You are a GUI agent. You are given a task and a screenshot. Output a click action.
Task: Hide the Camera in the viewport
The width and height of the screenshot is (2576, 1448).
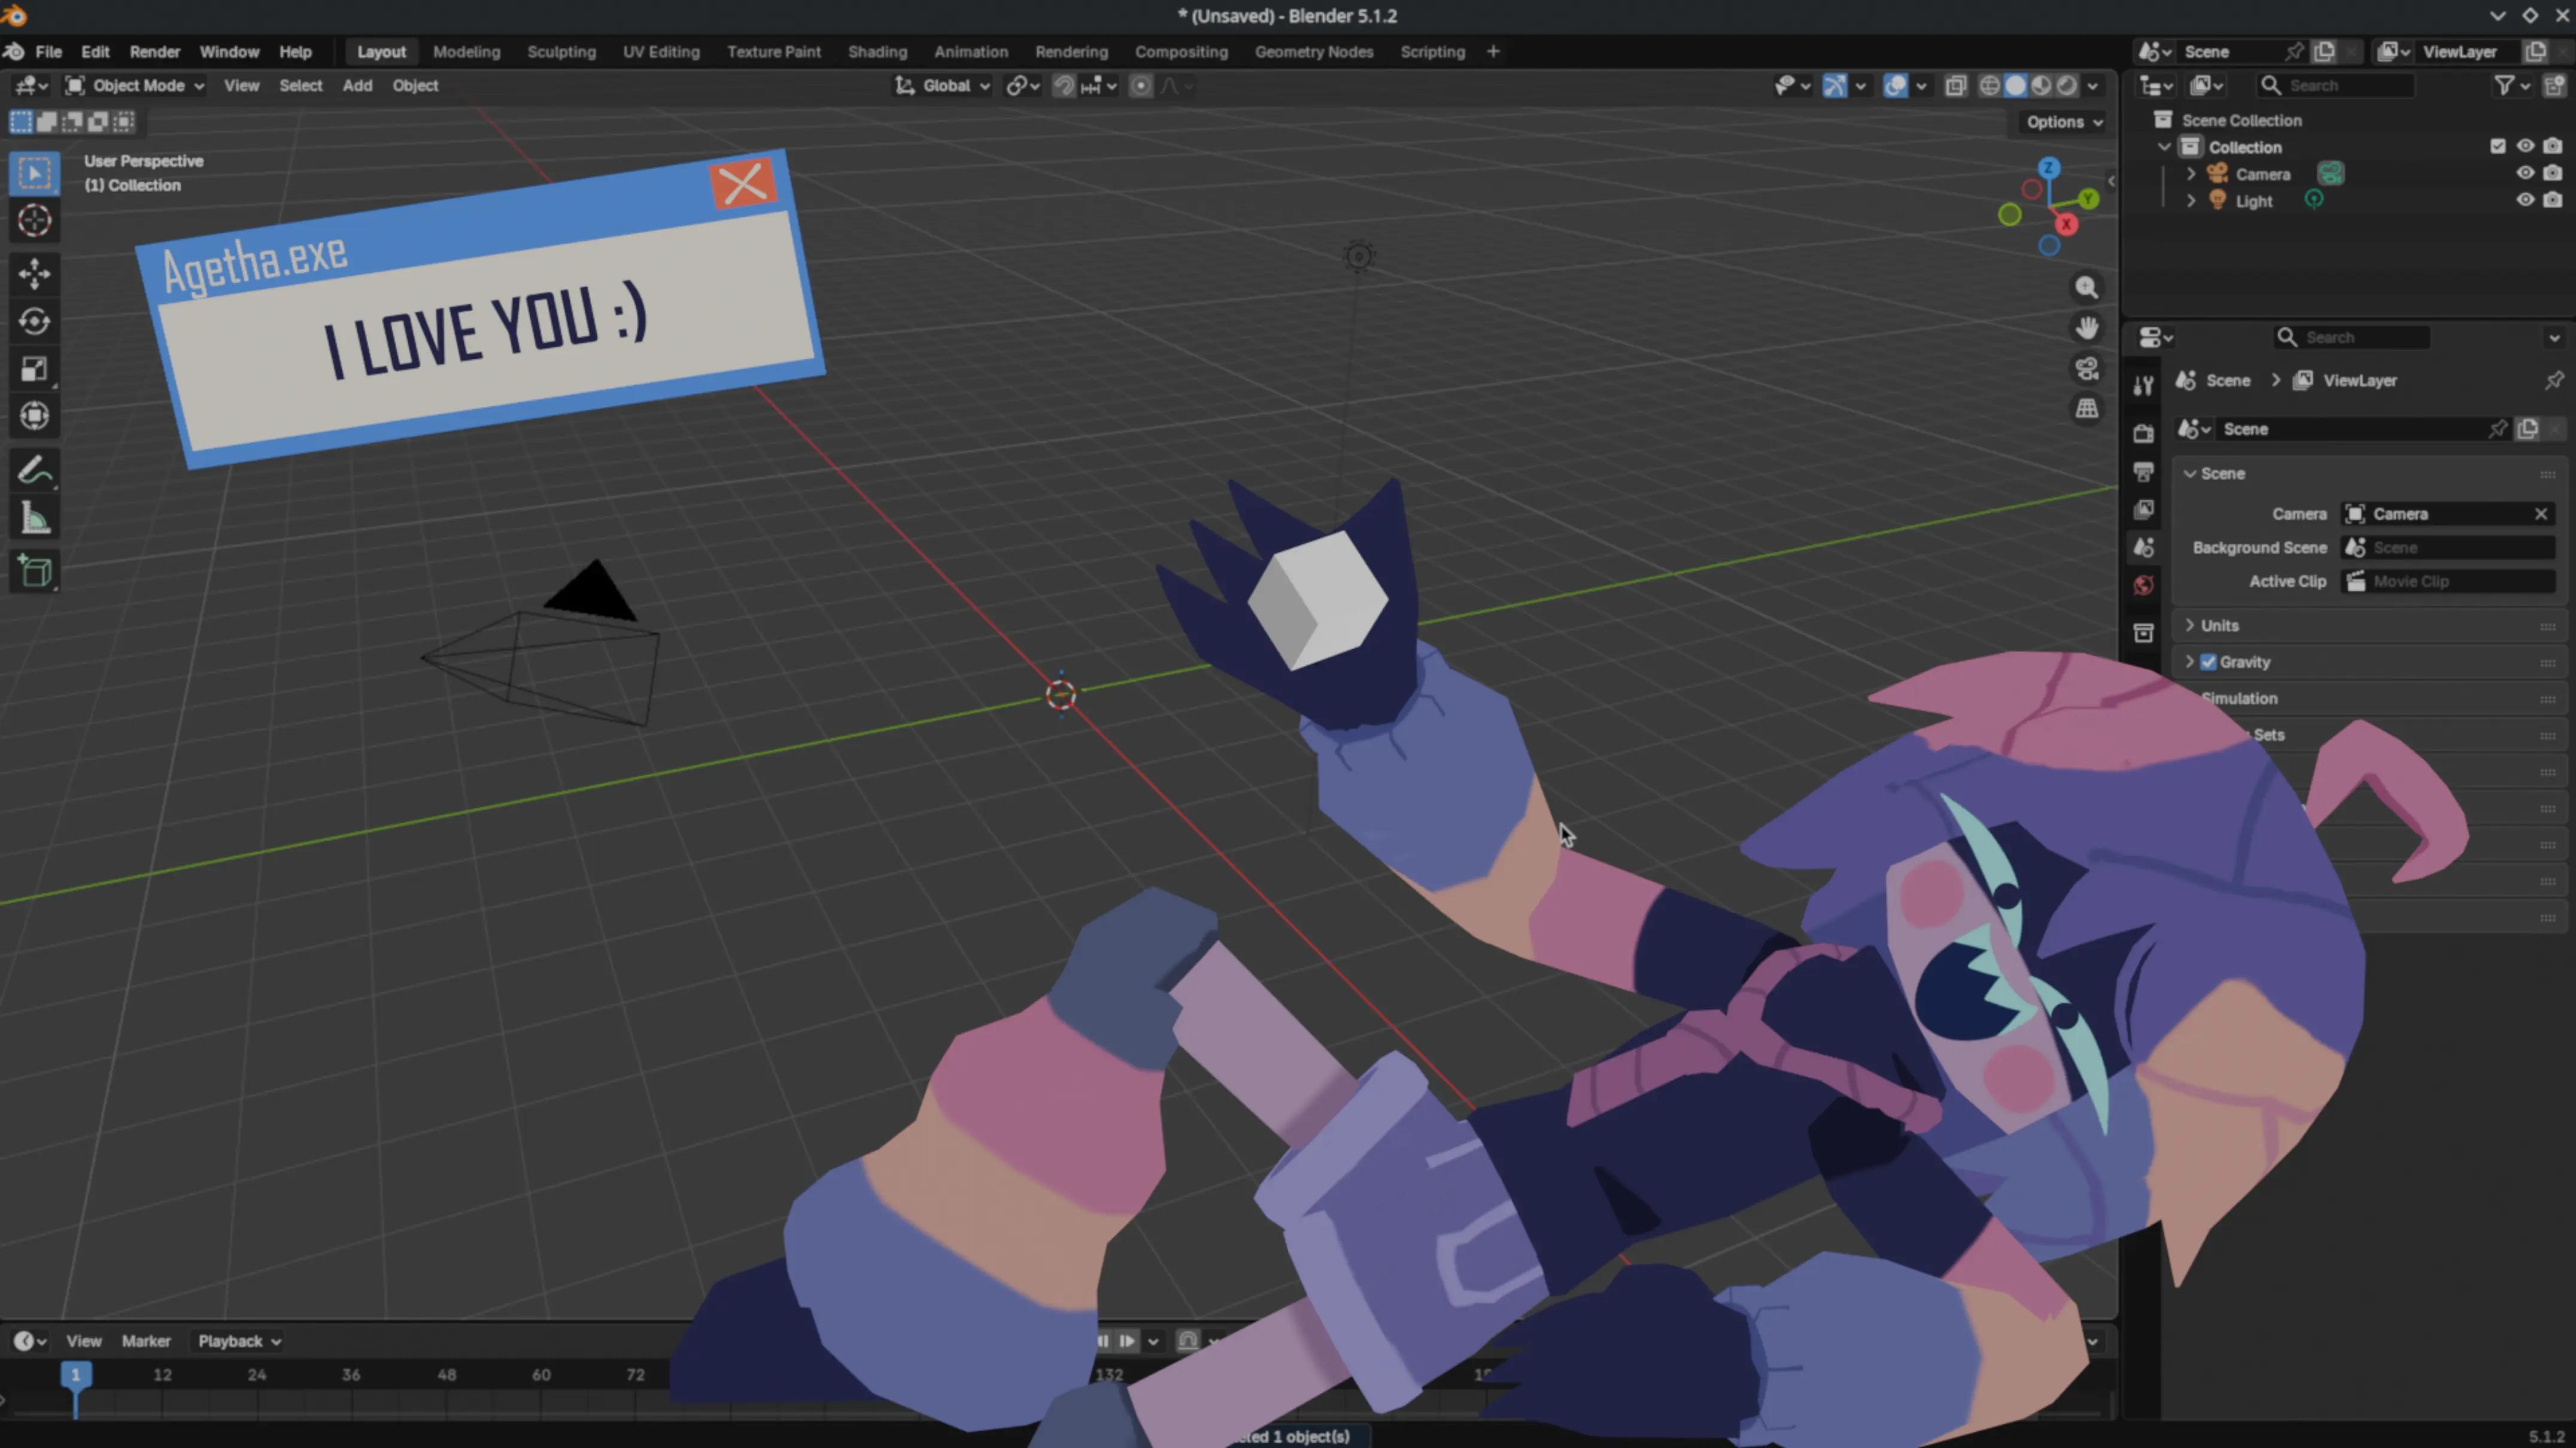click(x=2524, y=173)
